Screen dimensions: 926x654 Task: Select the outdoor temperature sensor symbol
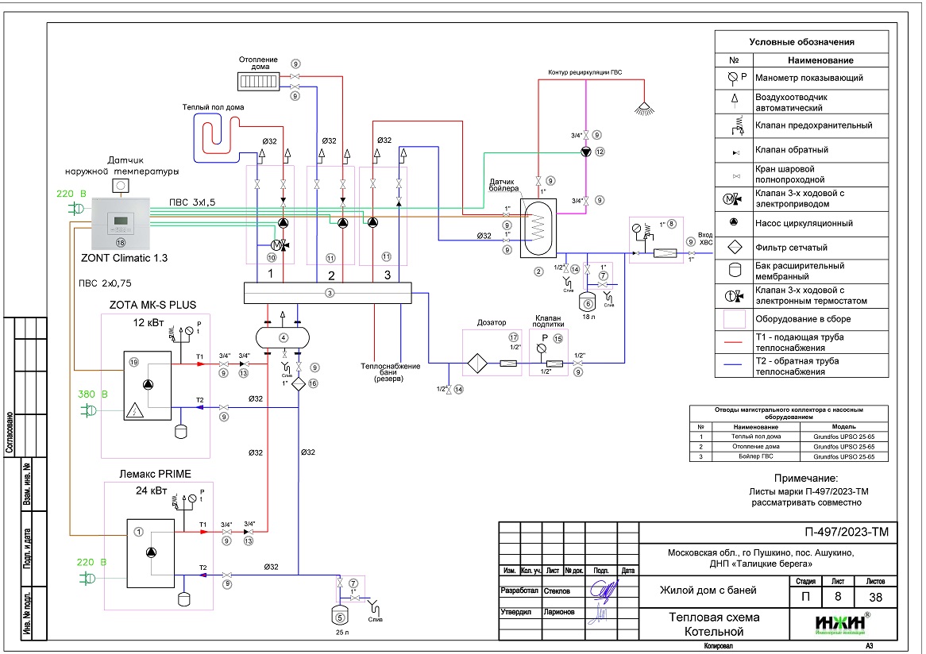[x=121, y=186]
